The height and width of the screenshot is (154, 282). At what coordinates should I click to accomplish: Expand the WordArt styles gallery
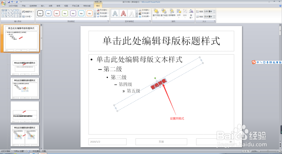[137, 16]
